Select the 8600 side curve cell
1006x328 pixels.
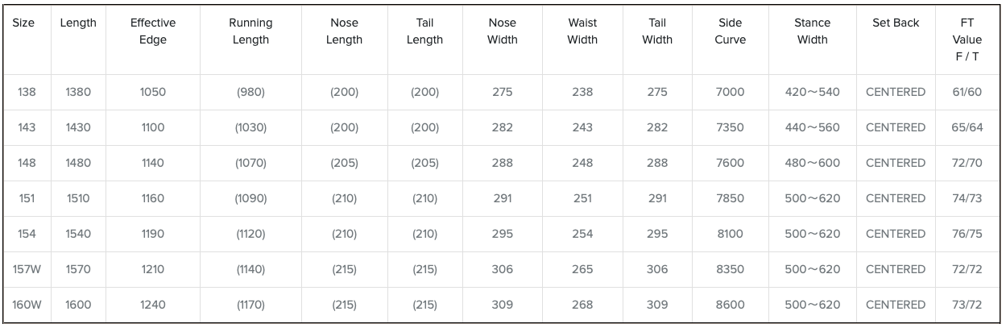coord(730,305)
